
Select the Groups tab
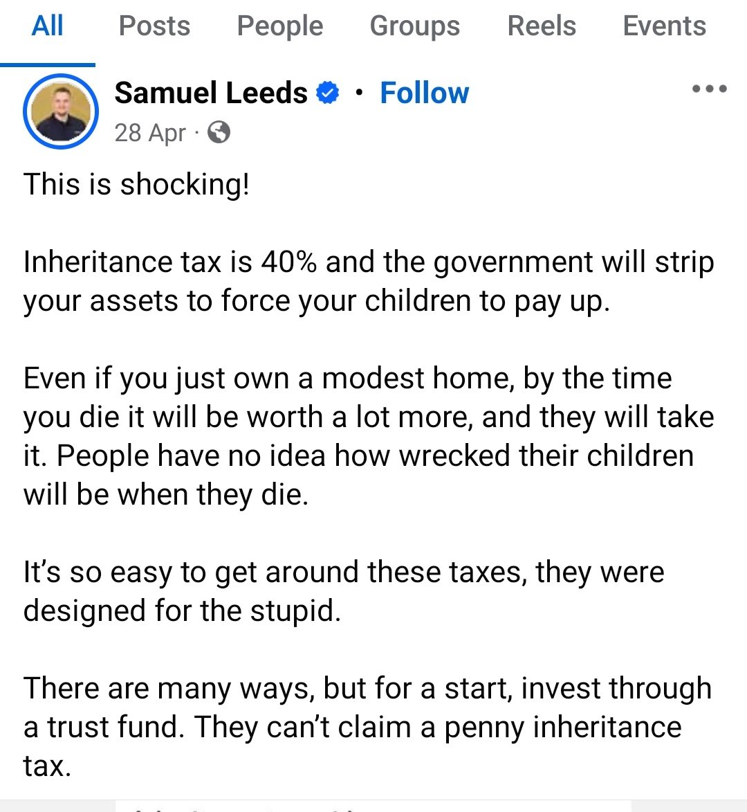coord(414,26)
